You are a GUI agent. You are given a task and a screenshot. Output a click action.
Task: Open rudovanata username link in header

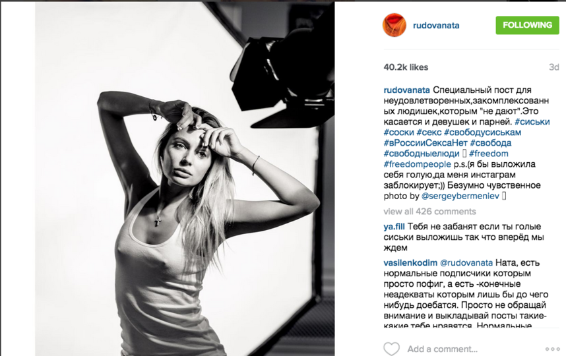(x=436, y=26)
